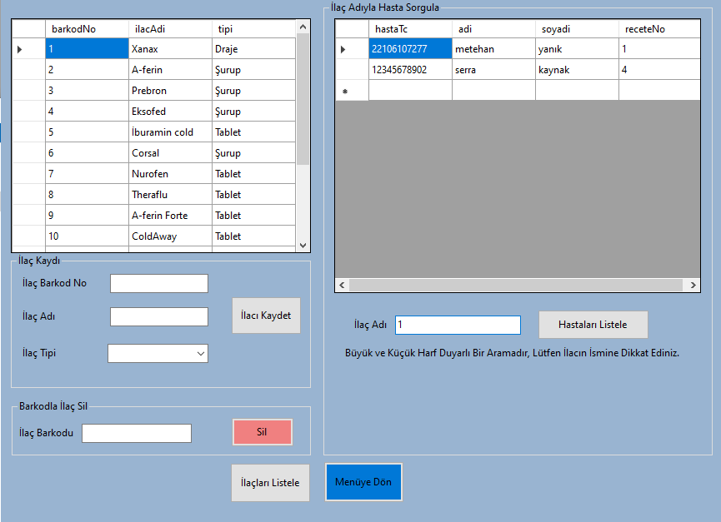Click the İlaç Adı field under İlaç Kaydı
This screenshot has height=522, width=721.
(x=158, y=316)
